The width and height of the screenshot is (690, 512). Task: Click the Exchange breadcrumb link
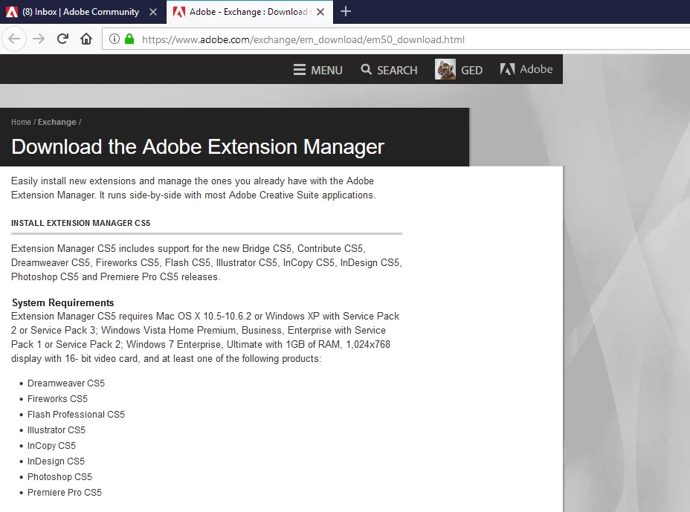pos(57,122)
